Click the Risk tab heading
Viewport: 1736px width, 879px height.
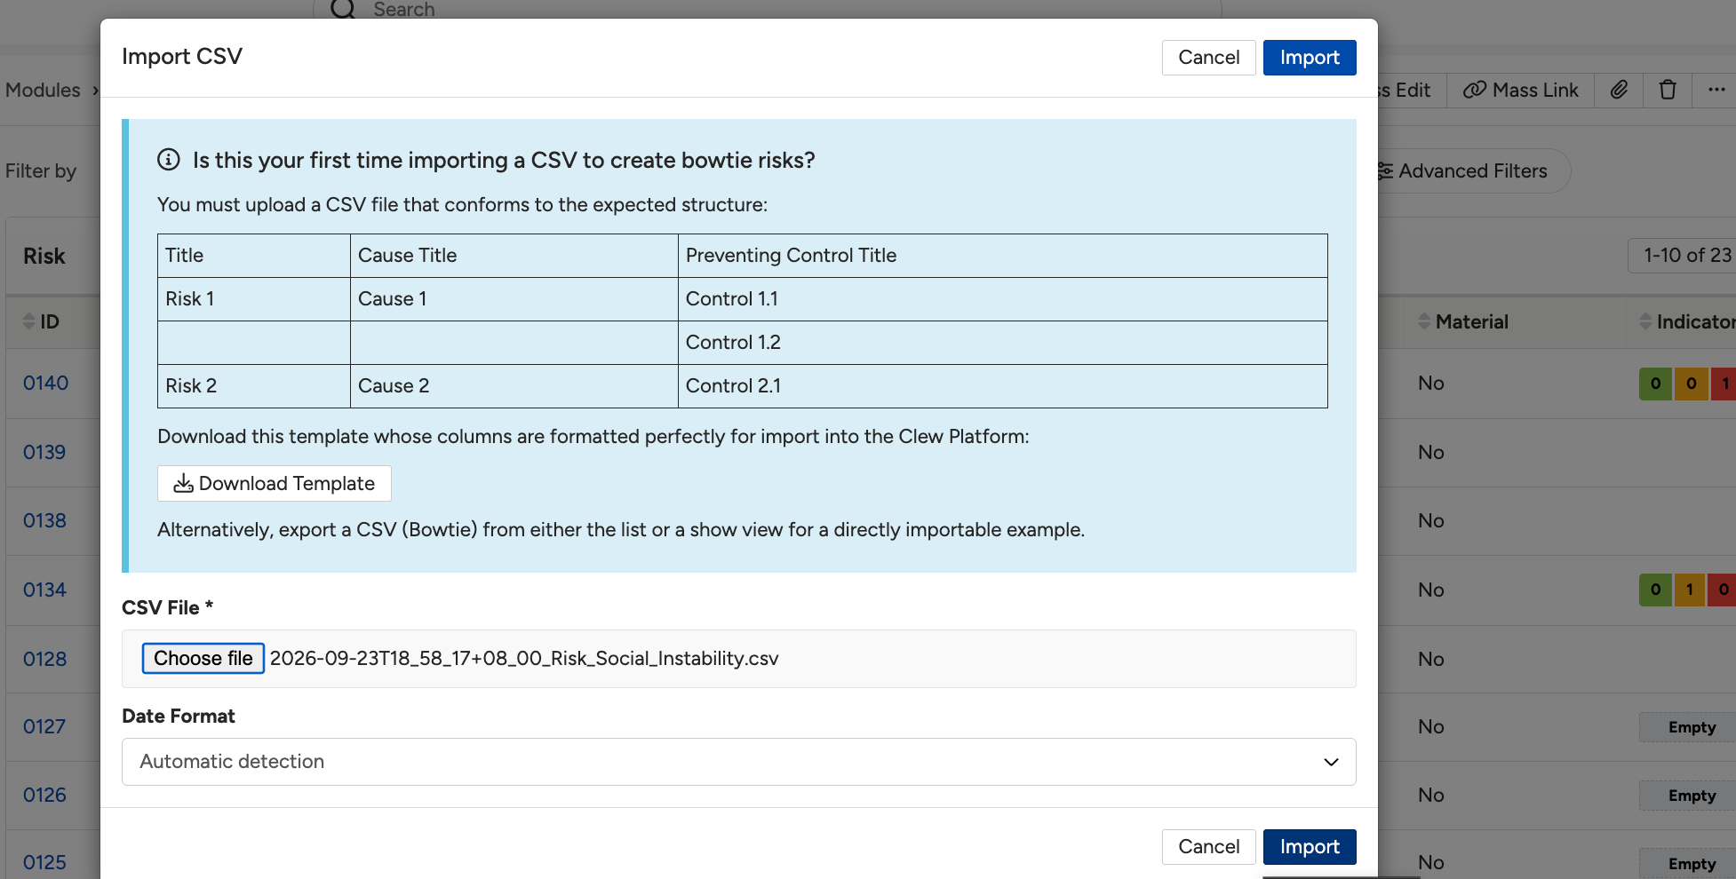point(44,256)
